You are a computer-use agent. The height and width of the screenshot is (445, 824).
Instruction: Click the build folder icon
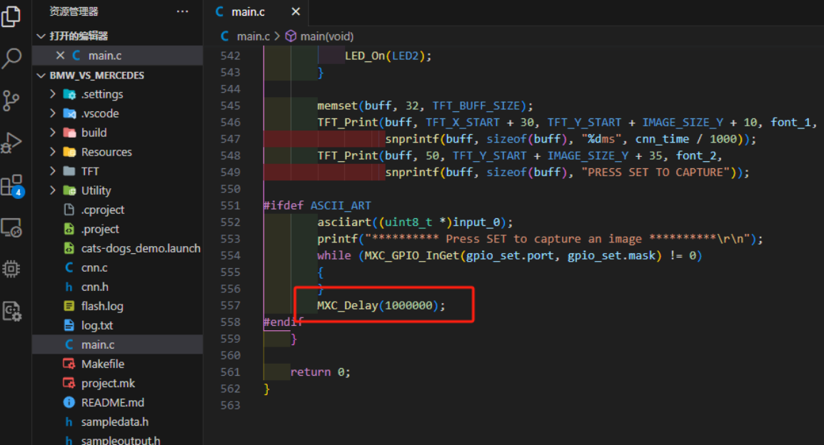[69, 133]
